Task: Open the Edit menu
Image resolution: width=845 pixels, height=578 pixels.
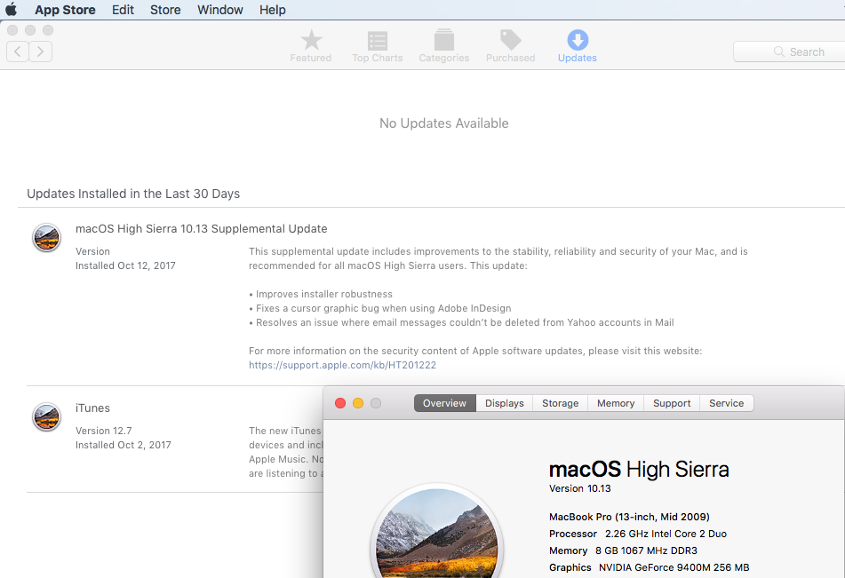Action: (123, 10)
